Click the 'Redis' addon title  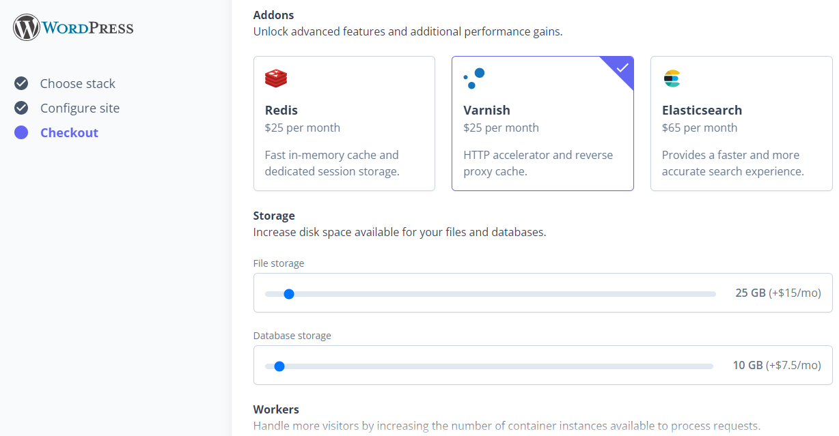click(281, 110)
